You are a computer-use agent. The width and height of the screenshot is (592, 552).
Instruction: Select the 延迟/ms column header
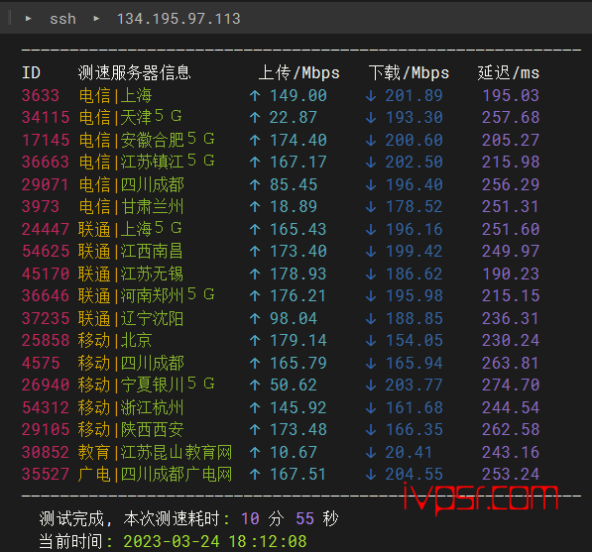point(508,72)
